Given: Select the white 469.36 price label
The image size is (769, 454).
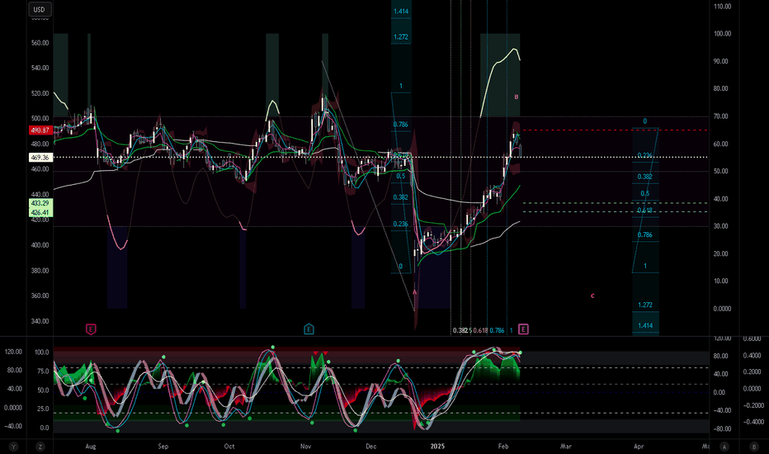Looking at the screenshot, I should coord(40,158).
